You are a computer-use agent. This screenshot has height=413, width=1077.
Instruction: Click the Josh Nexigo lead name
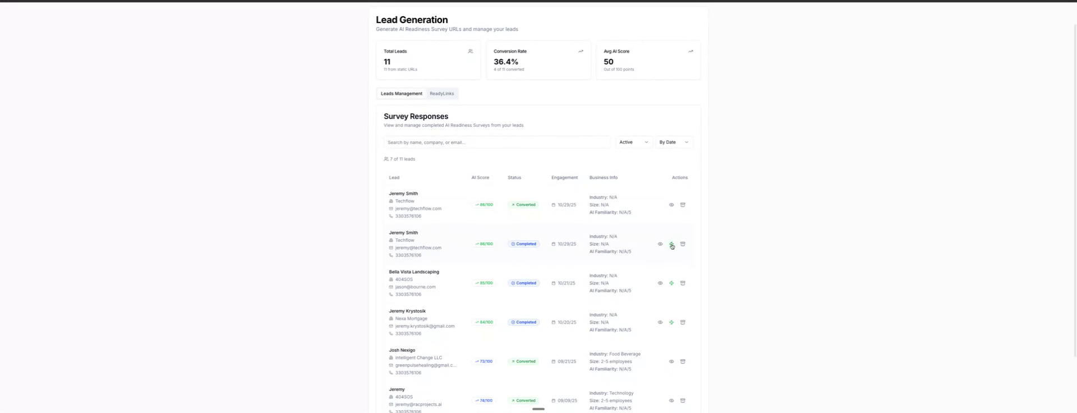(402, 350)
